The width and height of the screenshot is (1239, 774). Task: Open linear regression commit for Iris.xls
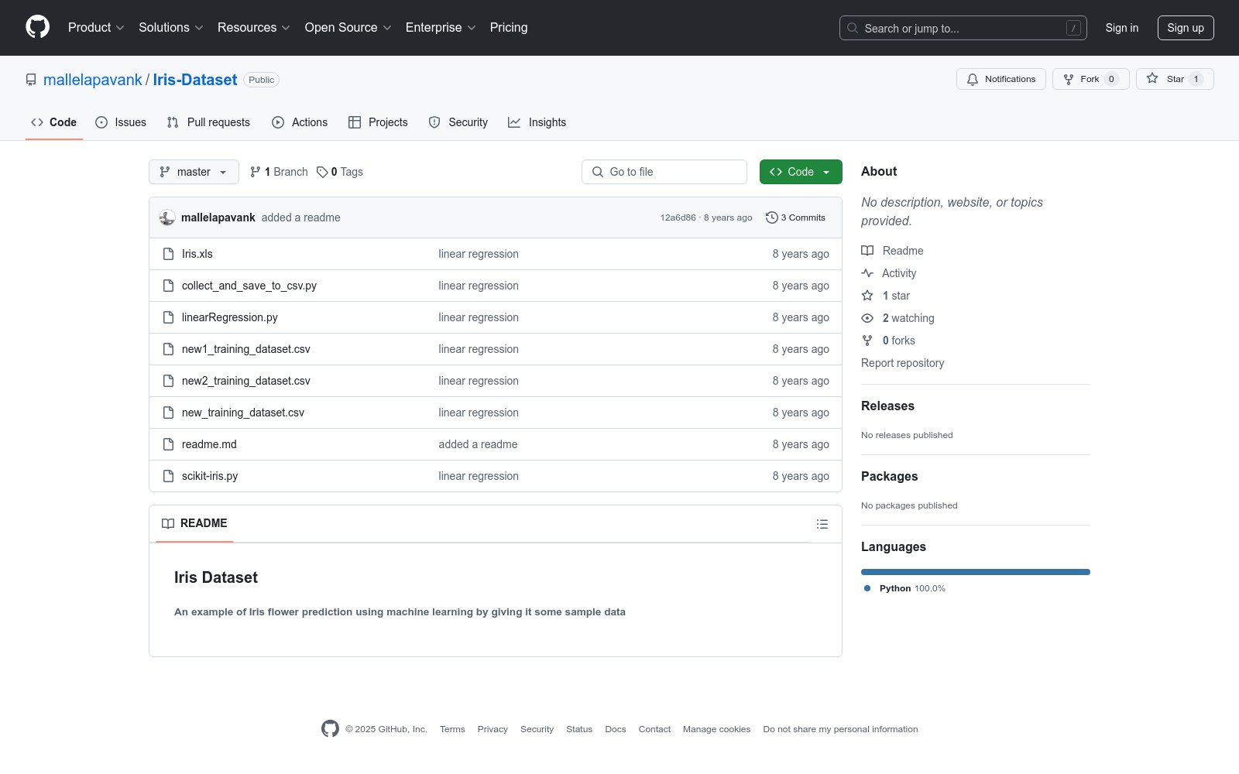(479, 254)
